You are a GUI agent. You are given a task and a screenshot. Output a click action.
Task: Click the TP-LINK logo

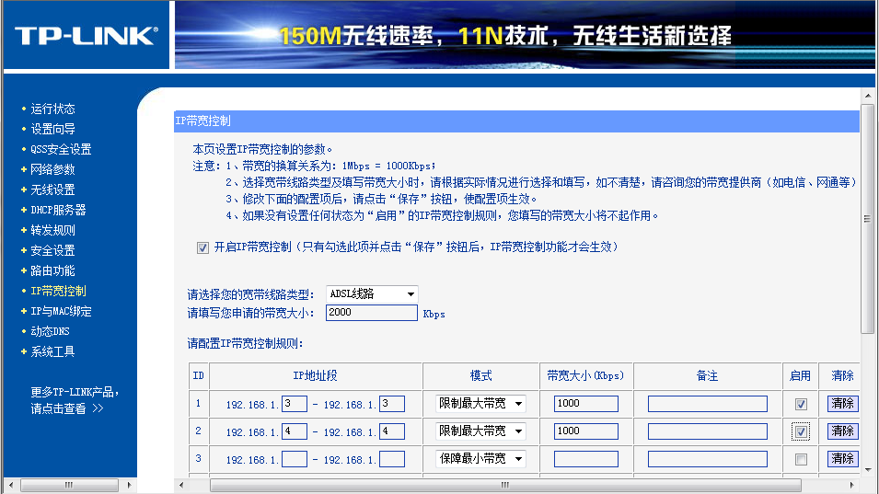(86, 36)
